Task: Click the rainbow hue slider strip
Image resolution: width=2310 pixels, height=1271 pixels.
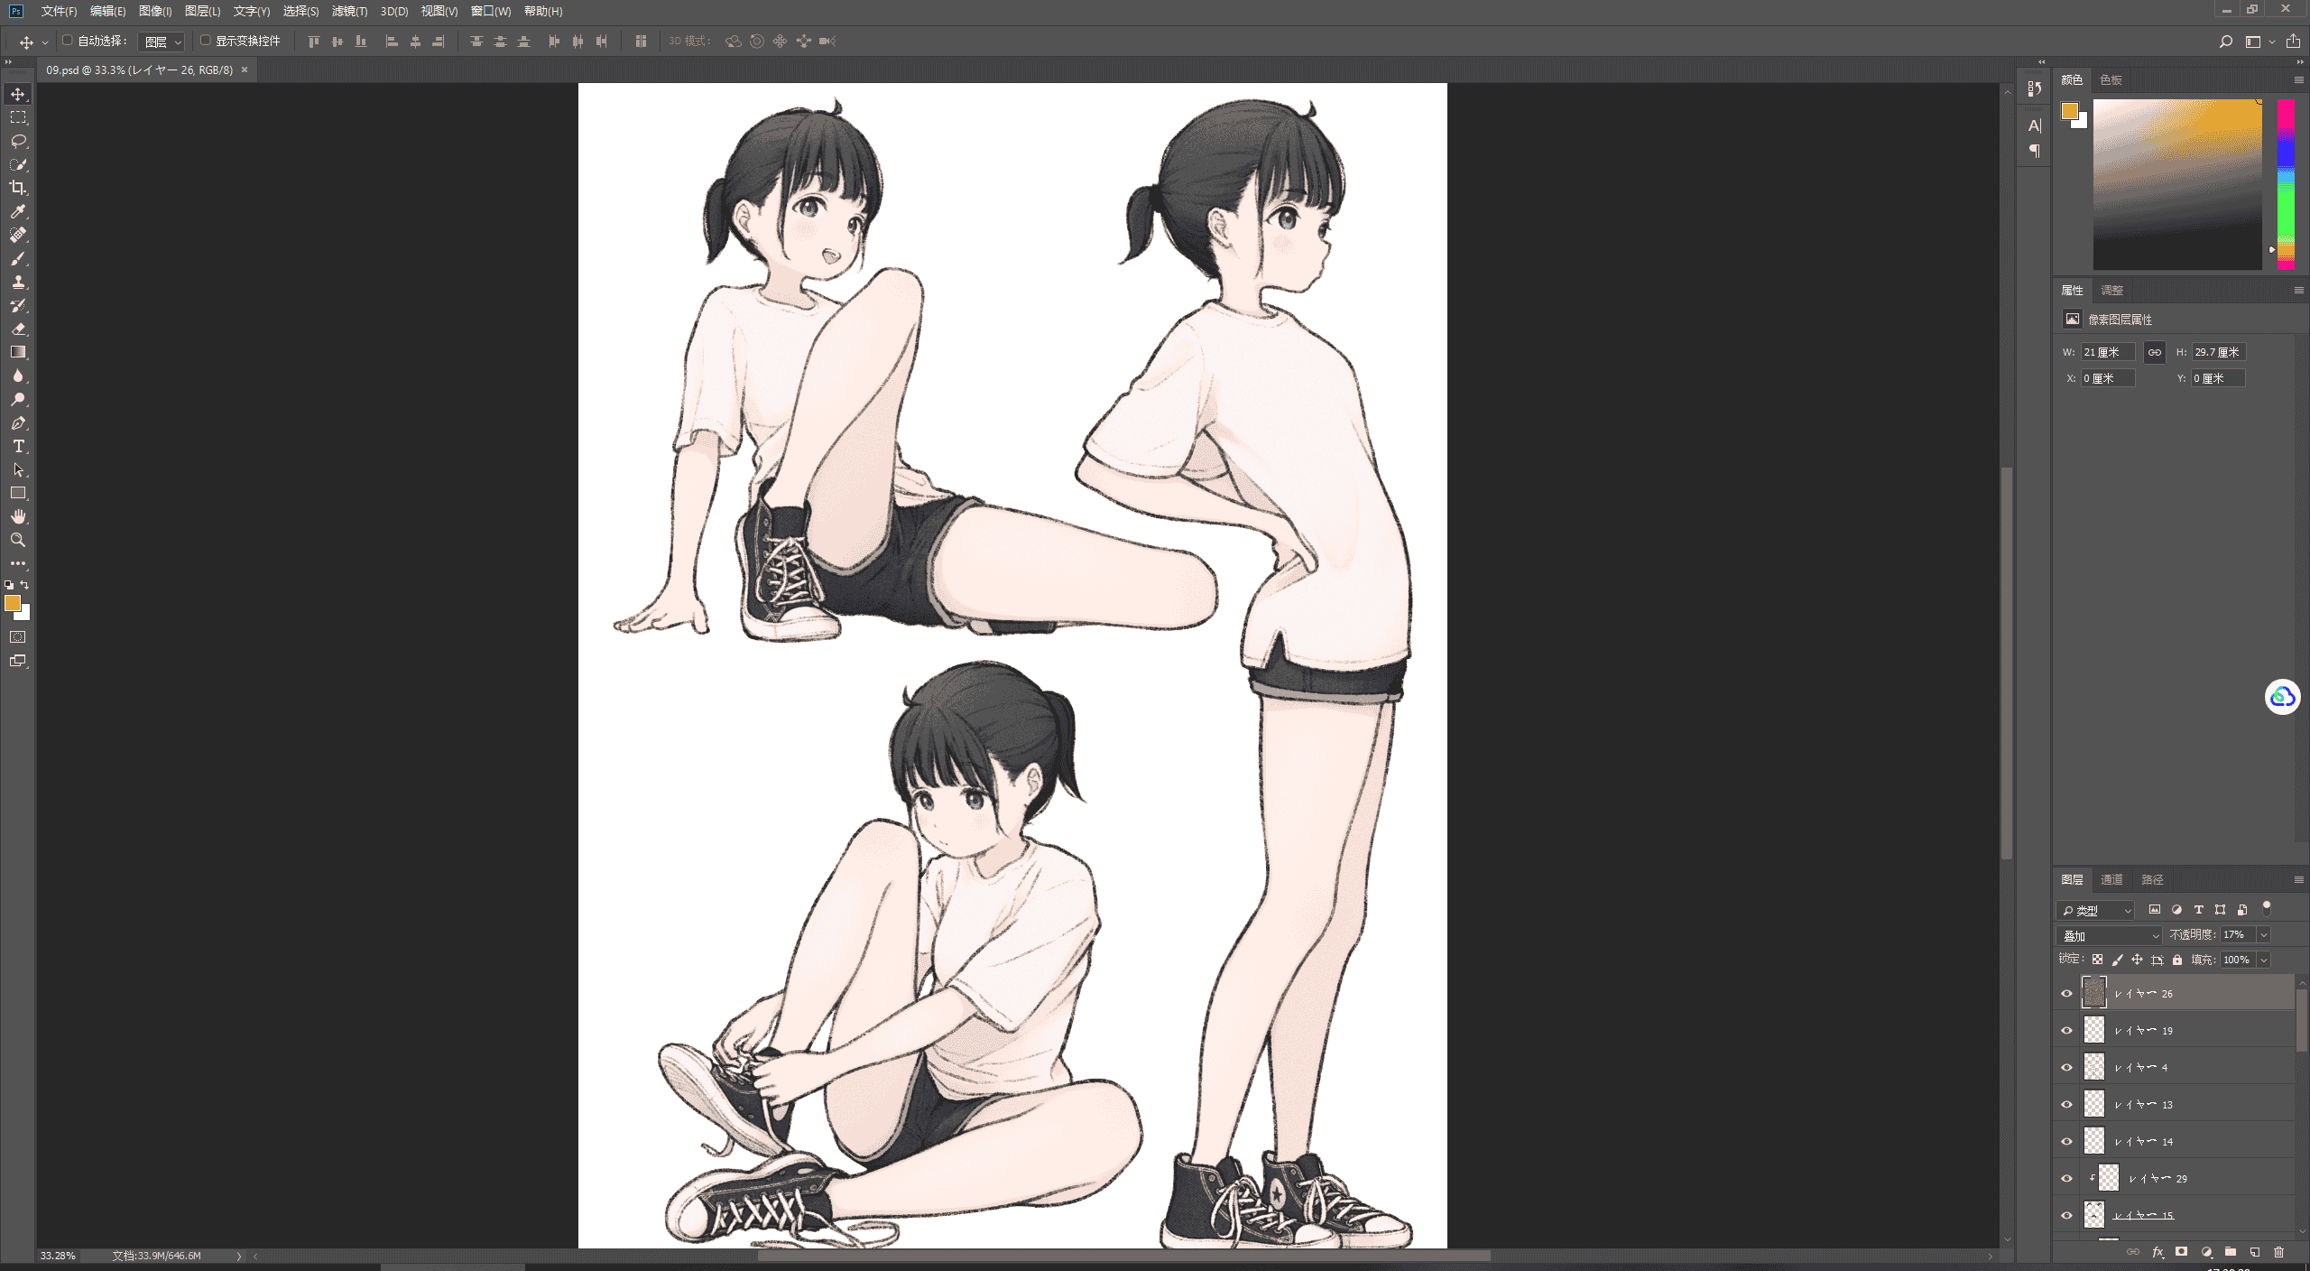Action: (2286, 184)
